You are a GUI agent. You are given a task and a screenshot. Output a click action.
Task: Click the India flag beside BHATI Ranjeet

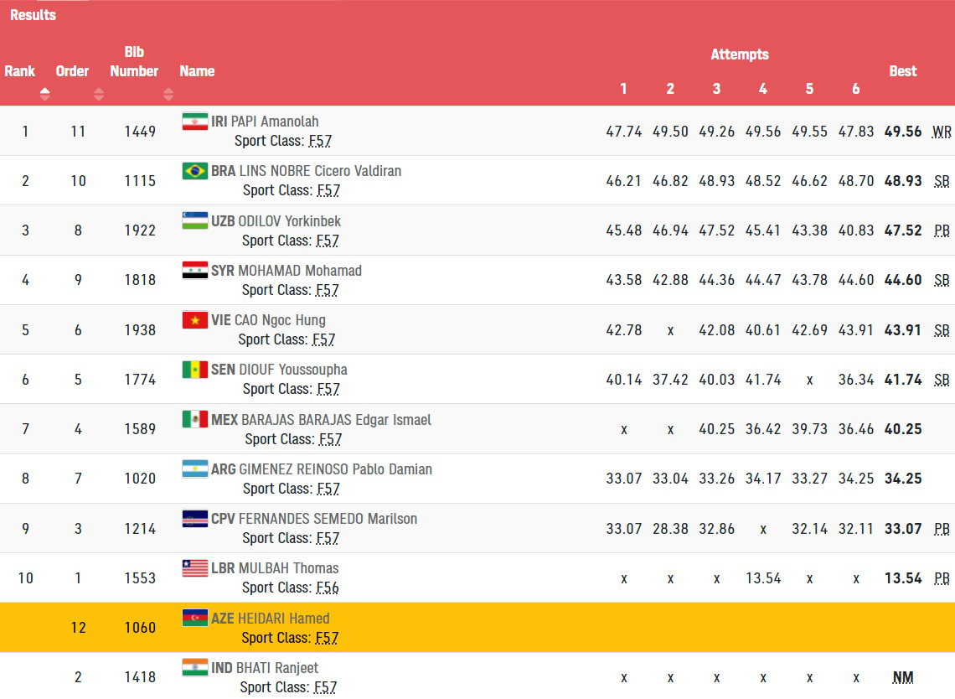[x=195, y=667]
